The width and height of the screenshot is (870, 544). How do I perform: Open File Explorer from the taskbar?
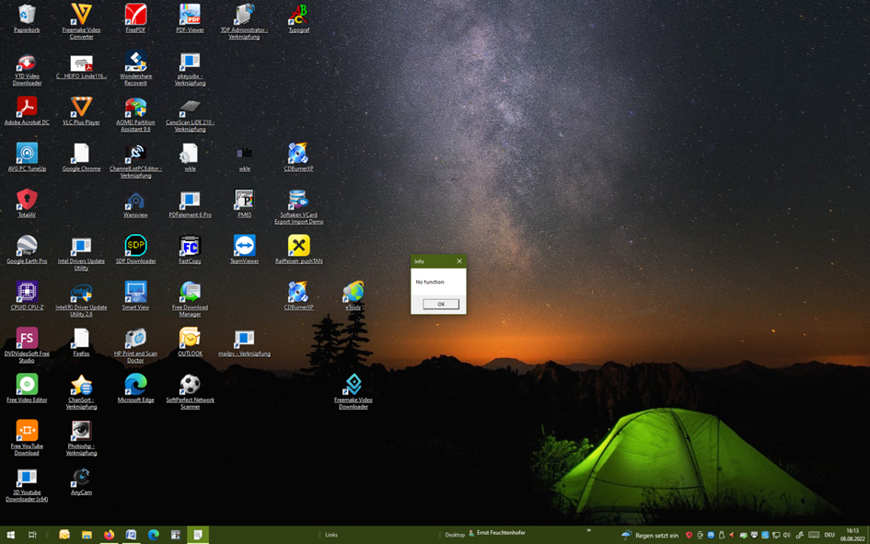tap(87, 535)
